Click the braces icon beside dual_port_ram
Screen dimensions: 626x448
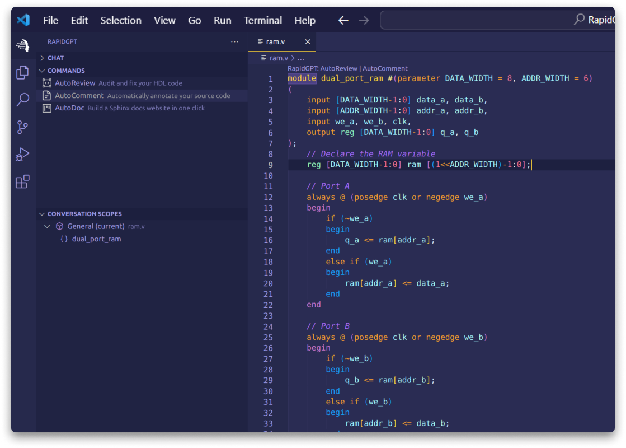pos(64,239)
